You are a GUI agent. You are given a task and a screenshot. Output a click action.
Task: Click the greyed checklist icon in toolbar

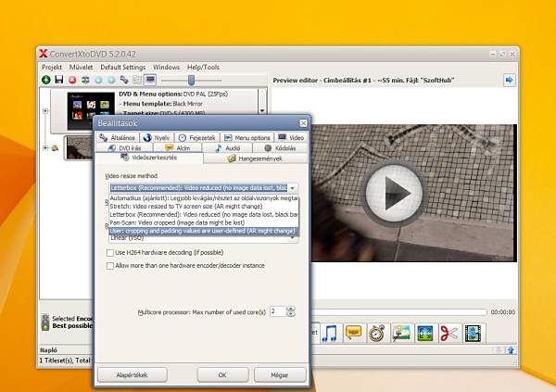pos(137,80)
